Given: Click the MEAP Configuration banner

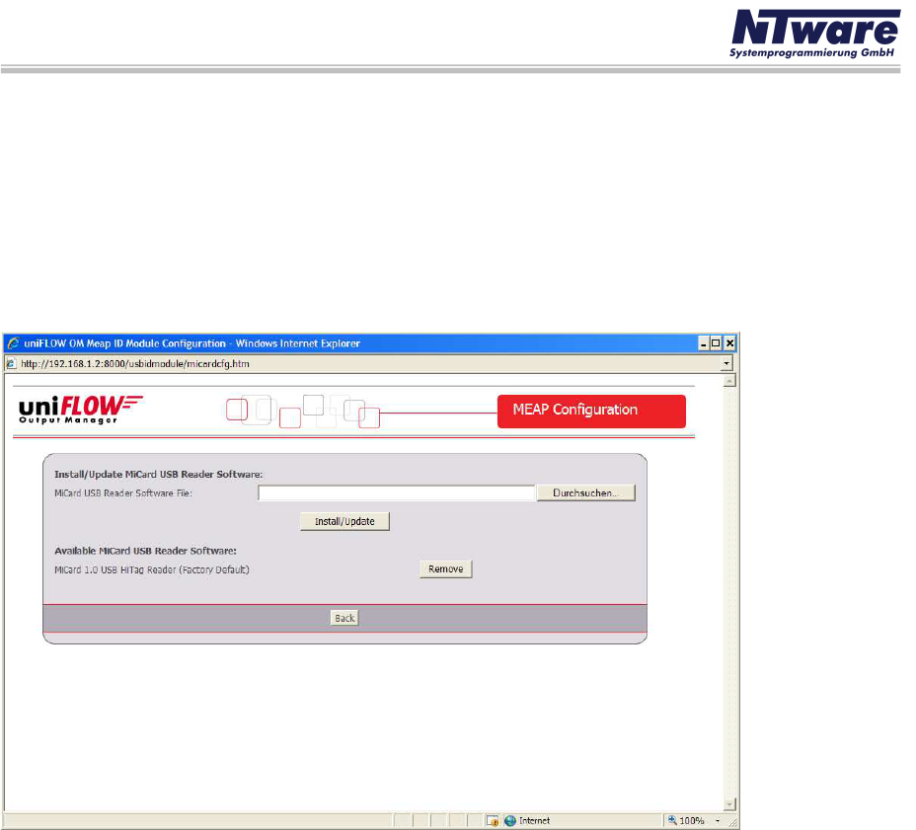Looking at the screenshot, I should (x=591, y=412).
